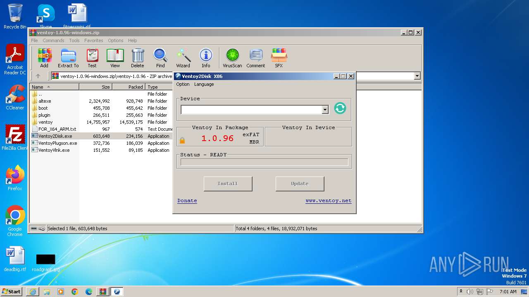This screenshot has width=529, height=297.
Task: Select the deadbig.rtf desktop file
Action: [15, 259]
